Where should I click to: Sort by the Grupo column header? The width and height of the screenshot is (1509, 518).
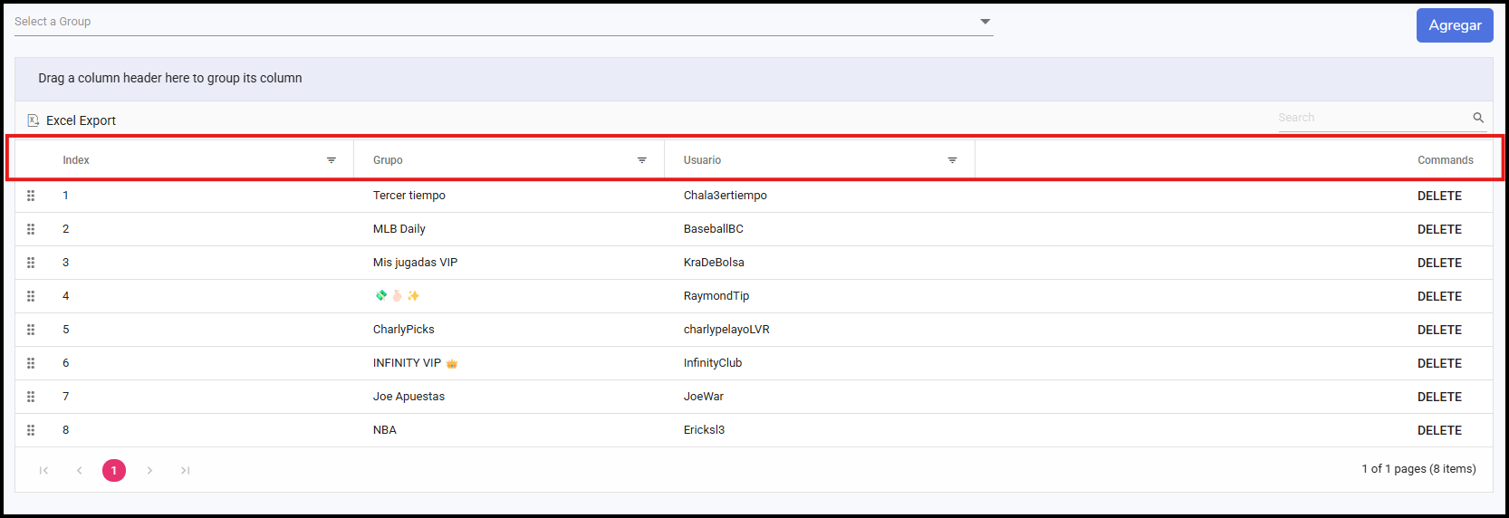(x=388, y=160)
